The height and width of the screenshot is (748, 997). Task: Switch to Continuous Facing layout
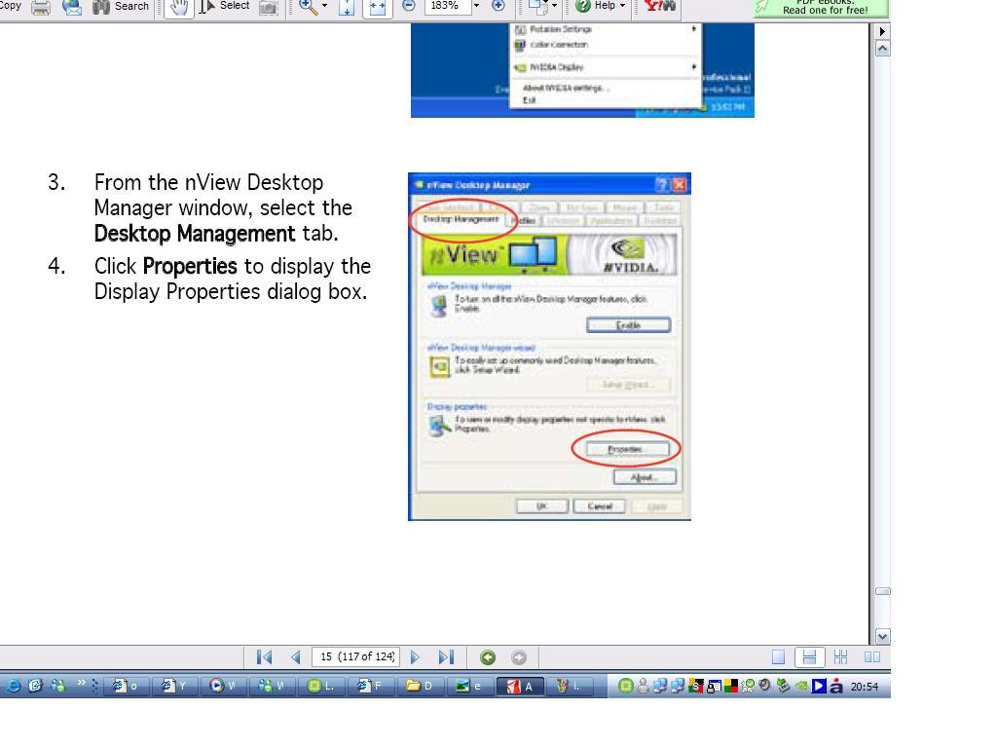point(840,657)
